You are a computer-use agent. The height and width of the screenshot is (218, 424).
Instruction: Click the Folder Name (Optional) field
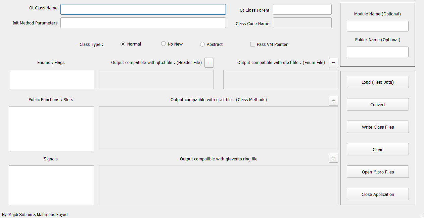377,52
